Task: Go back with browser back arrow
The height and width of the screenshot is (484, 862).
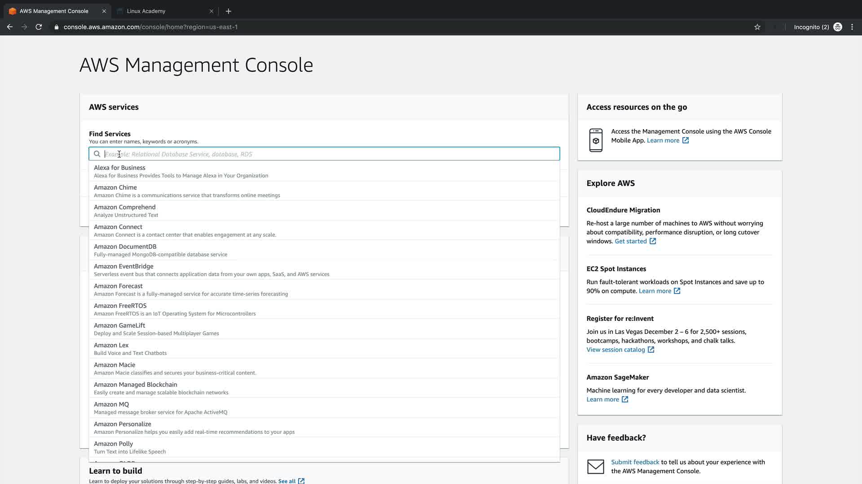Action: point(10,27)
